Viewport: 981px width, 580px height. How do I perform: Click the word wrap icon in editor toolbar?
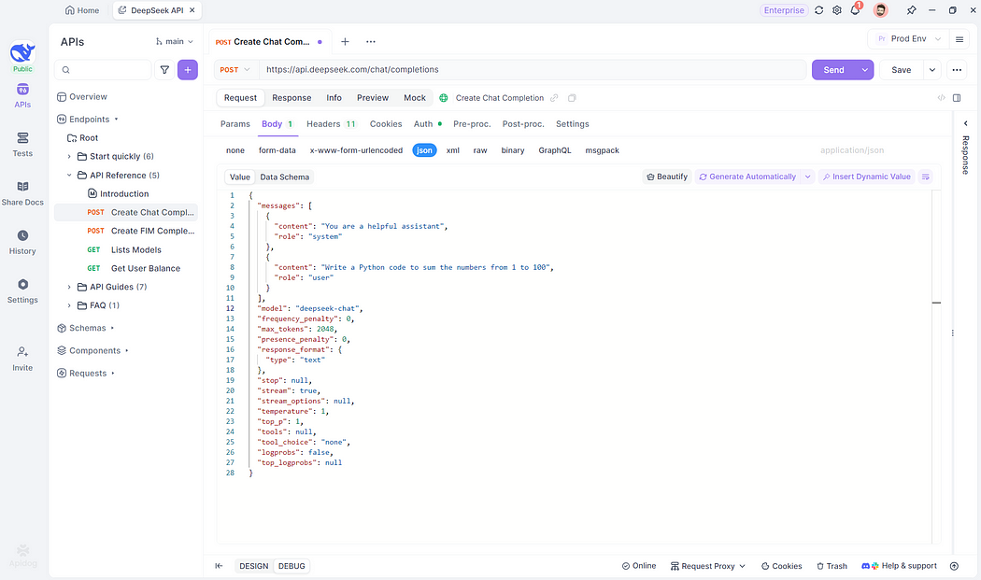point(926,177)
